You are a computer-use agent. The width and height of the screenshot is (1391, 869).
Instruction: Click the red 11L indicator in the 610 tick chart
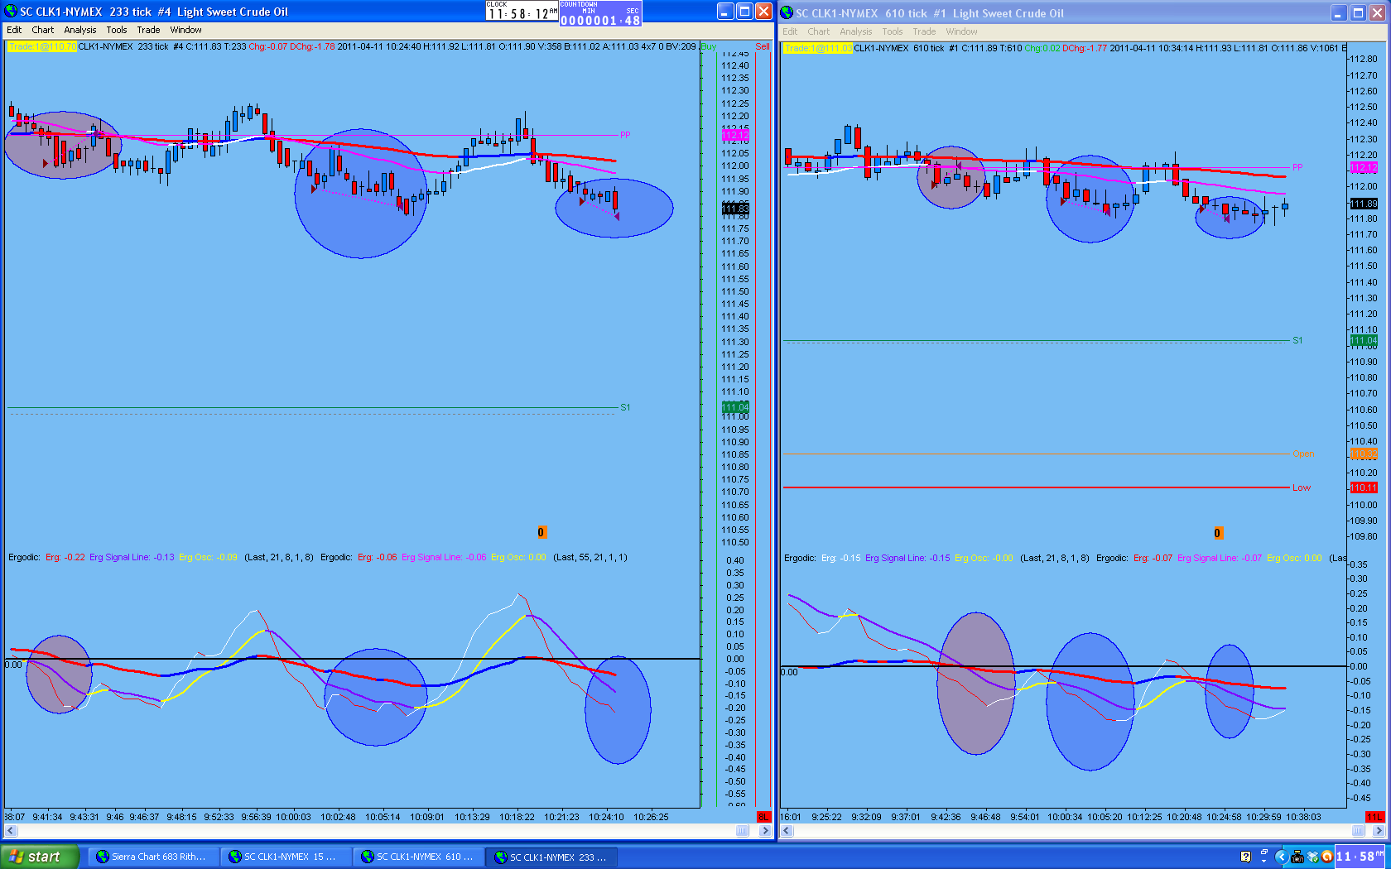pyautogui.click(x=1374, y=817)
